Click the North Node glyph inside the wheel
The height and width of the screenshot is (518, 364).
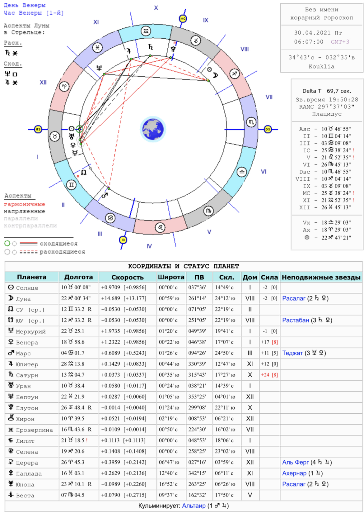click(83, 172)
